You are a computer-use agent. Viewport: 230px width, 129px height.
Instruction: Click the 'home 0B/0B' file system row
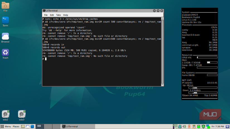point(200,75)
